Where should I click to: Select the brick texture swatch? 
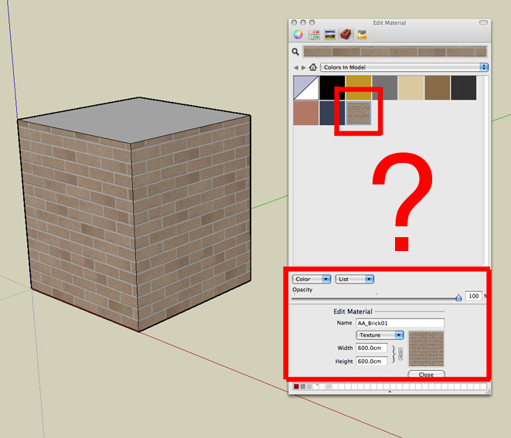[x=358, y=113]
